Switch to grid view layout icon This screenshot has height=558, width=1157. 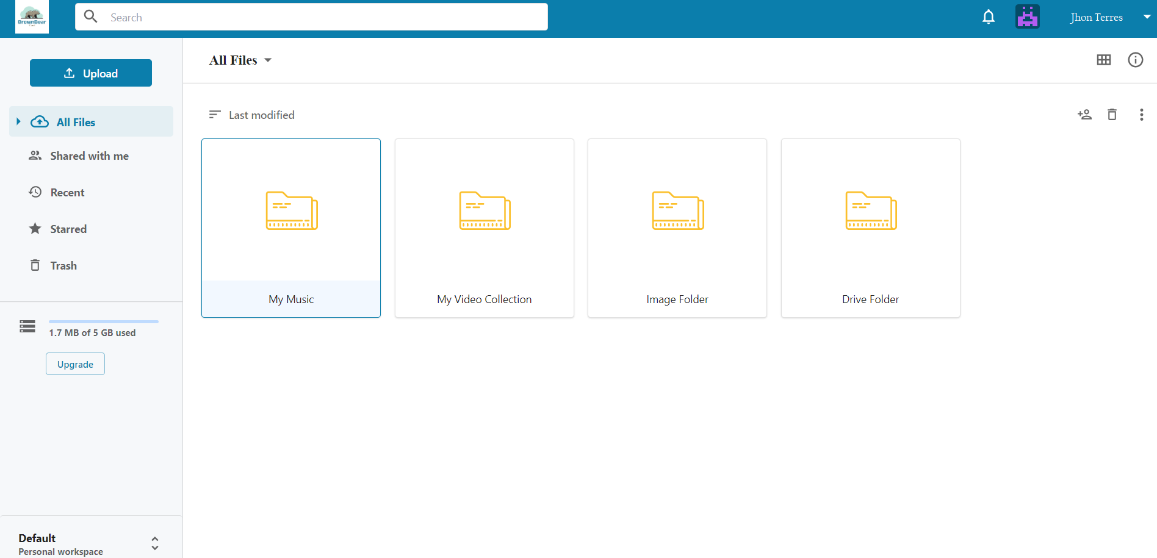pos(1104,60)
